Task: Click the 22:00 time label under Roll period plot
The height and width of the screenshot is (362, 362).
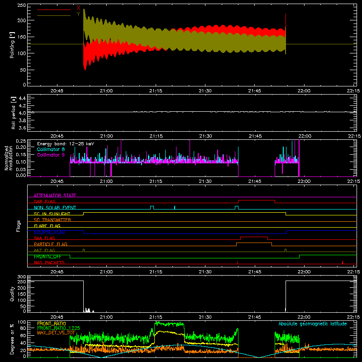Action: (305, 136)
